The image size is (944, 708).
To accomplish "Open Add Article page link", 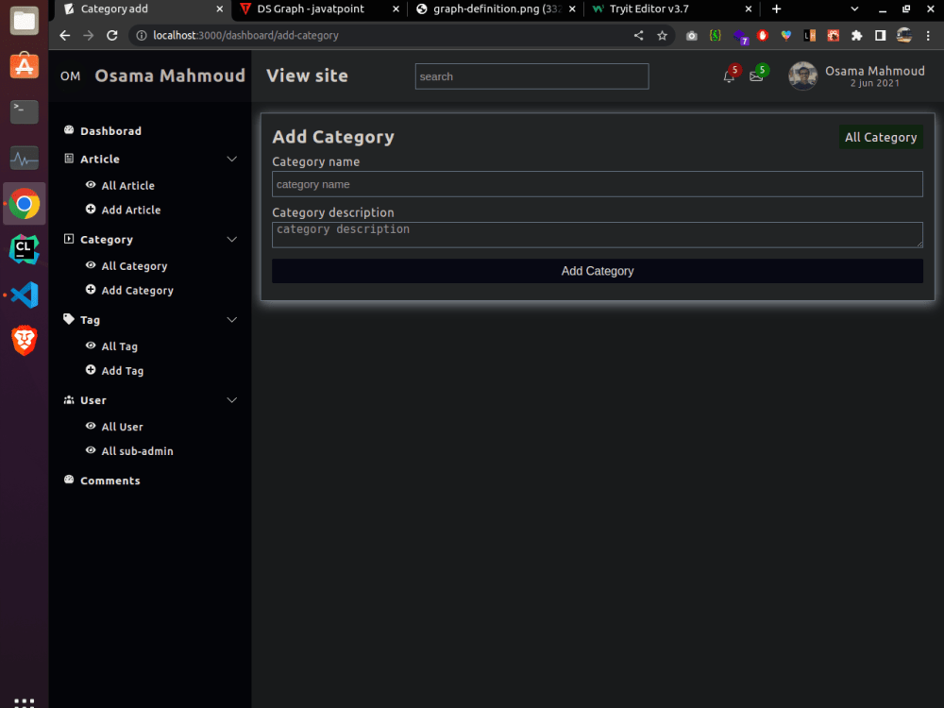I will click(130, 210).
